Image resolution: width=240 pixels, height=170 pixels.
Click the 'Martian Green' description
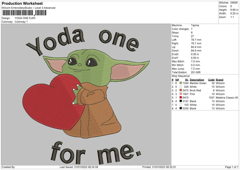(198, 83)
